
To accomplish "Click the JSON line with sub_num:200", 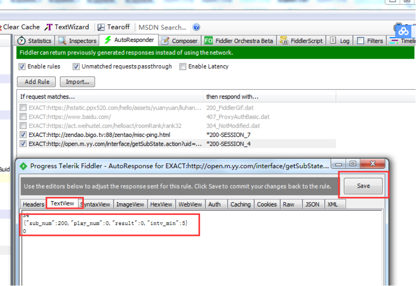I will [106, 223].
